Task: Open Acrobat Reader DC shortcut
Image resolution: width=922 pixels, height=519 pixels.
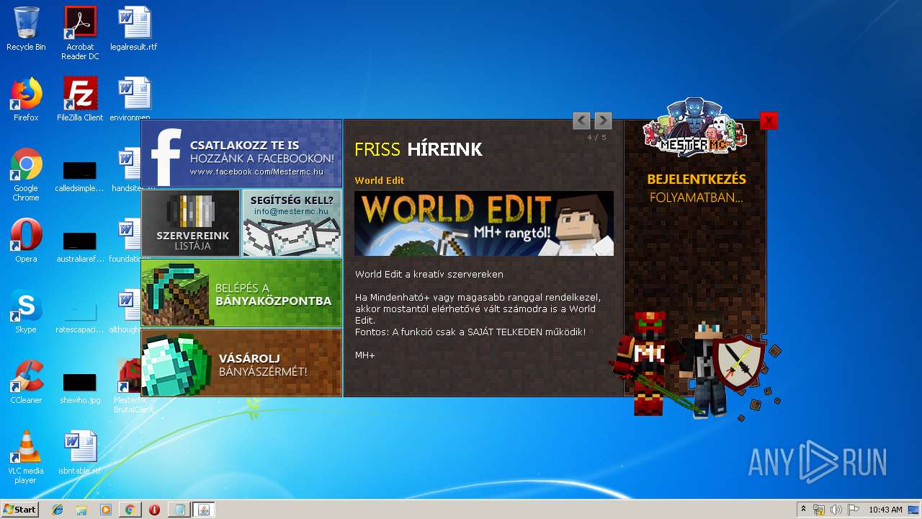Action: click(80, 32)
